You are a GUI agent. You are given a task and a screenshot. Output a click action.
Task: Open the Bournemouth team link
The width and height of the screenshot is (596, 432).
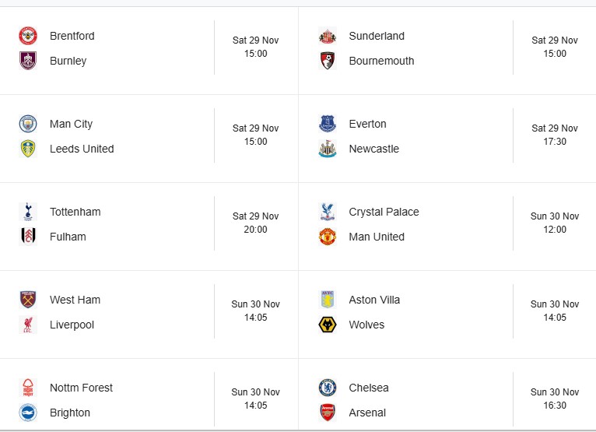pyautogui.click(x=381, y=61)
